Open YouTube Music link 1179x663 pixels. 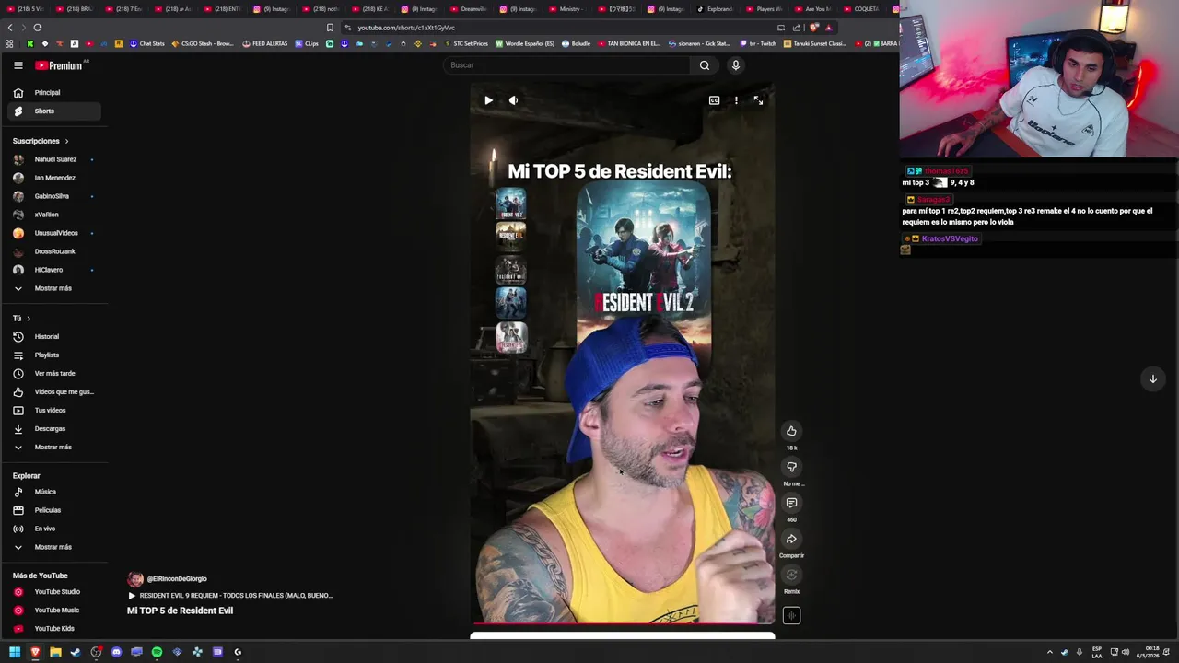(x=54, y=611)
